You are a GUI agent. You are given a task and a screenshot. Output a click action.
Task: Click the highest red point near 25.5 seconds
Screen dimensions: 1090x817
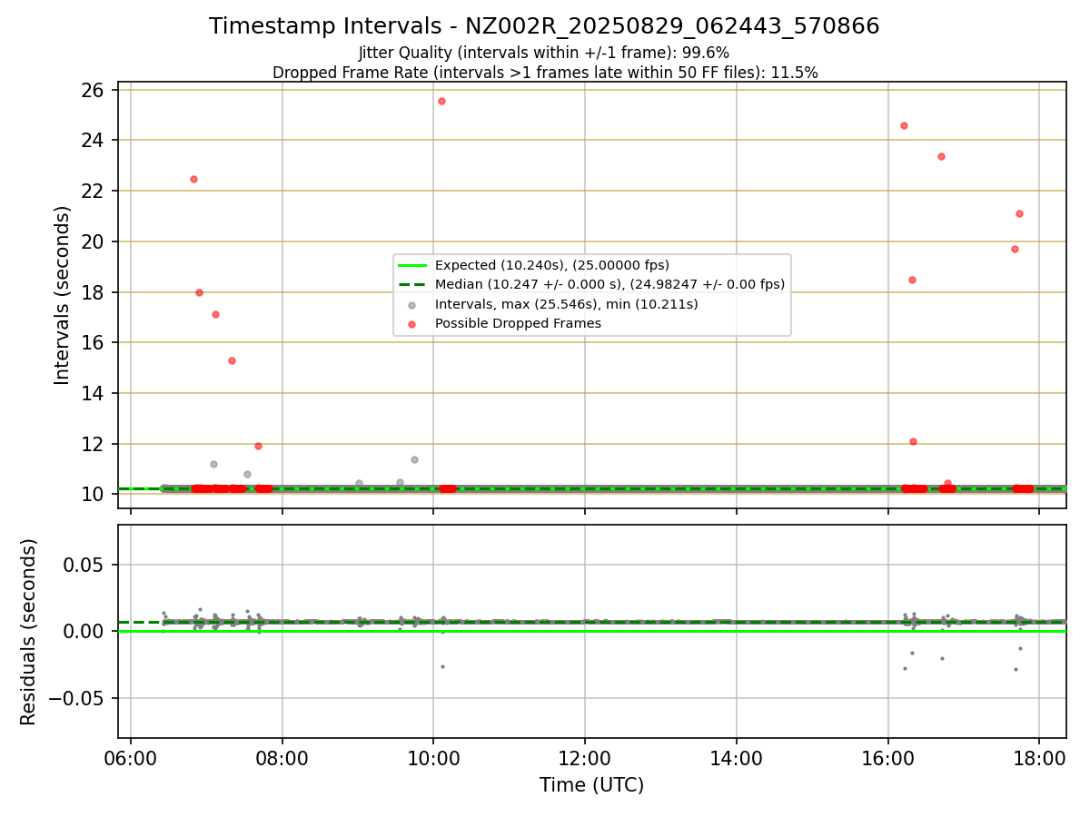(x=441, y=101)
